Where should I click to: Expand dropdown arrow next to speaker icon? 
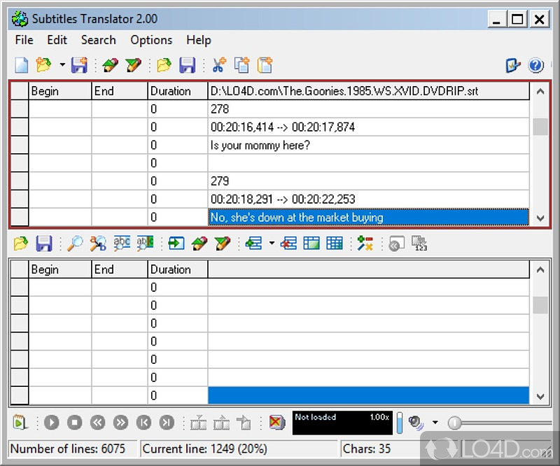(x=435, y=423)
